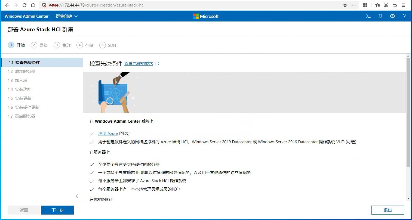This screenshot has height=220, width=412.
Task: Go to Windows Admin Center home
Action: pos(26,16)
